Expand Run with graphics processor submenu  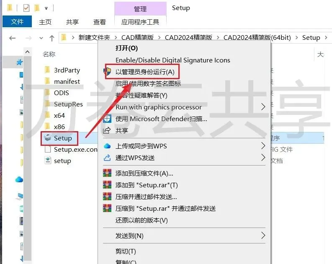(x=263, y=107)
